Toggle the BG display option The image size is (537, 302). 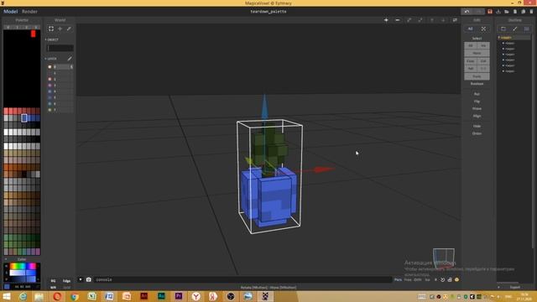53,281
